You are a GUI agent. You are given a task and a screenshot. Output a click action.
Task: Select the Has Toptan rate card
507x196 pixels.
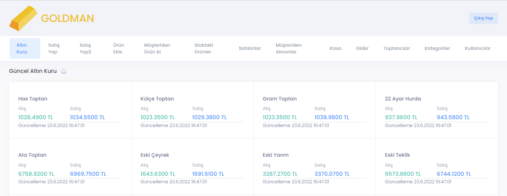click(70, 110)
